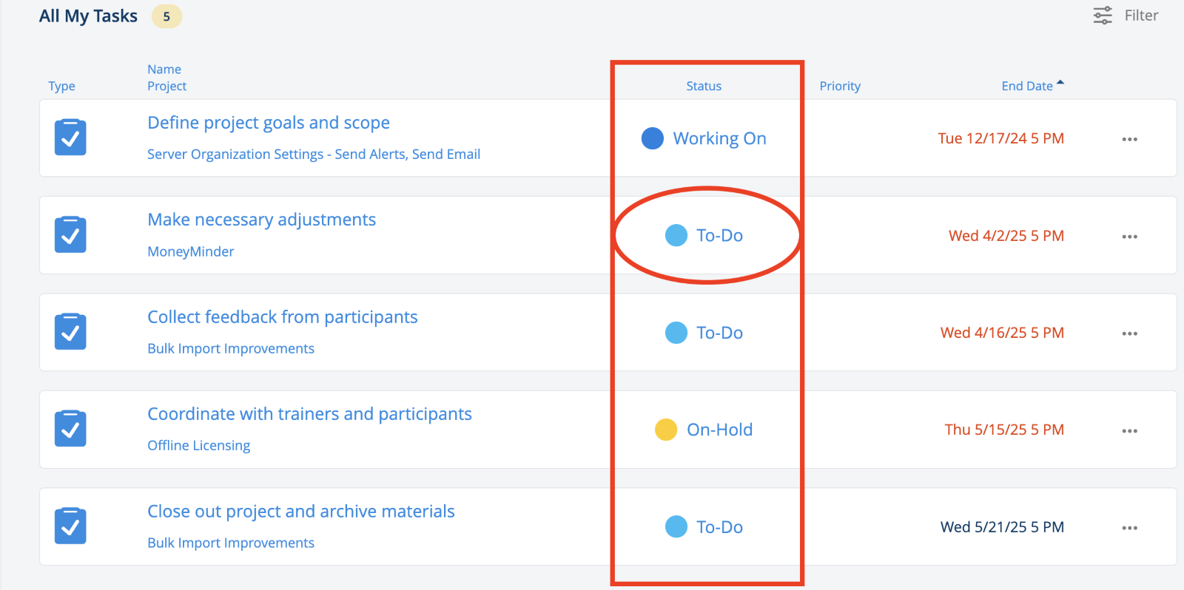Click the Working On status blue dot
The width and height of the screenshot is (1184, 590).
(652, 138)
